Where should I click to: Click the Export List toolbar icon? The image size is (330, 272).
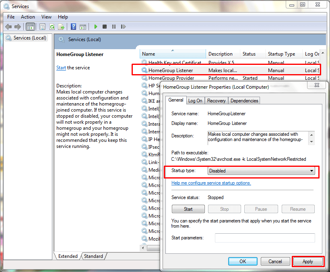[61, 27]
